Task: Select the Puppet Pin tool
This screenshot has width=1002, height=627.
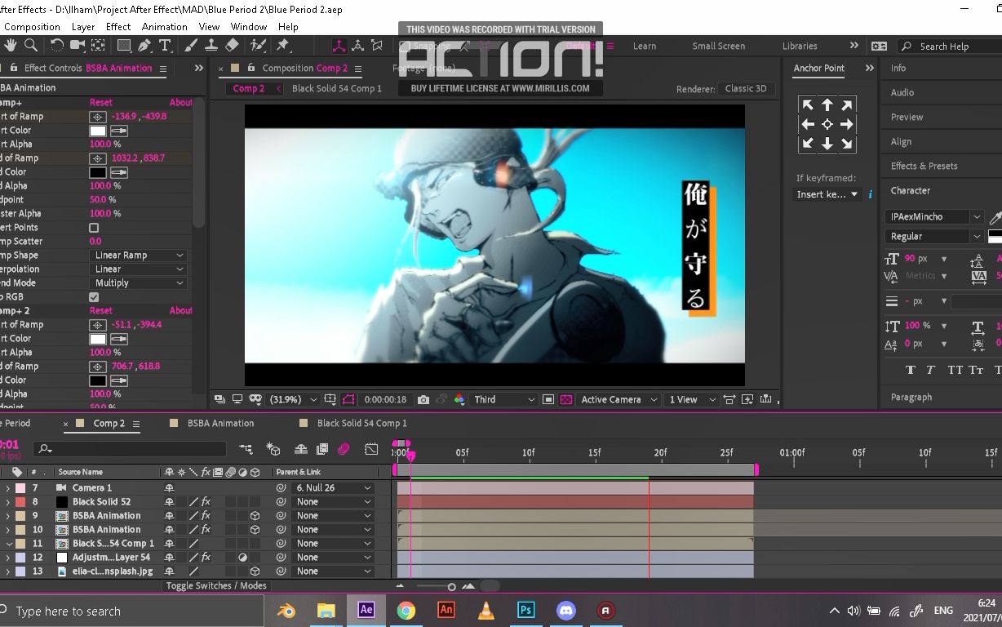Action: point(284,46)
